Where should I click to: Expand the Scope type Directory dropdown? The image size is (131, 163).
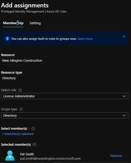coord(65,115)
